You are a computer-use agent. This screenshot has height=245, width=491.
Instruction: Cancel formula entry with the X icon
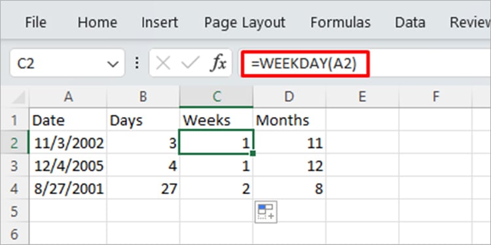tap(163, 63)
